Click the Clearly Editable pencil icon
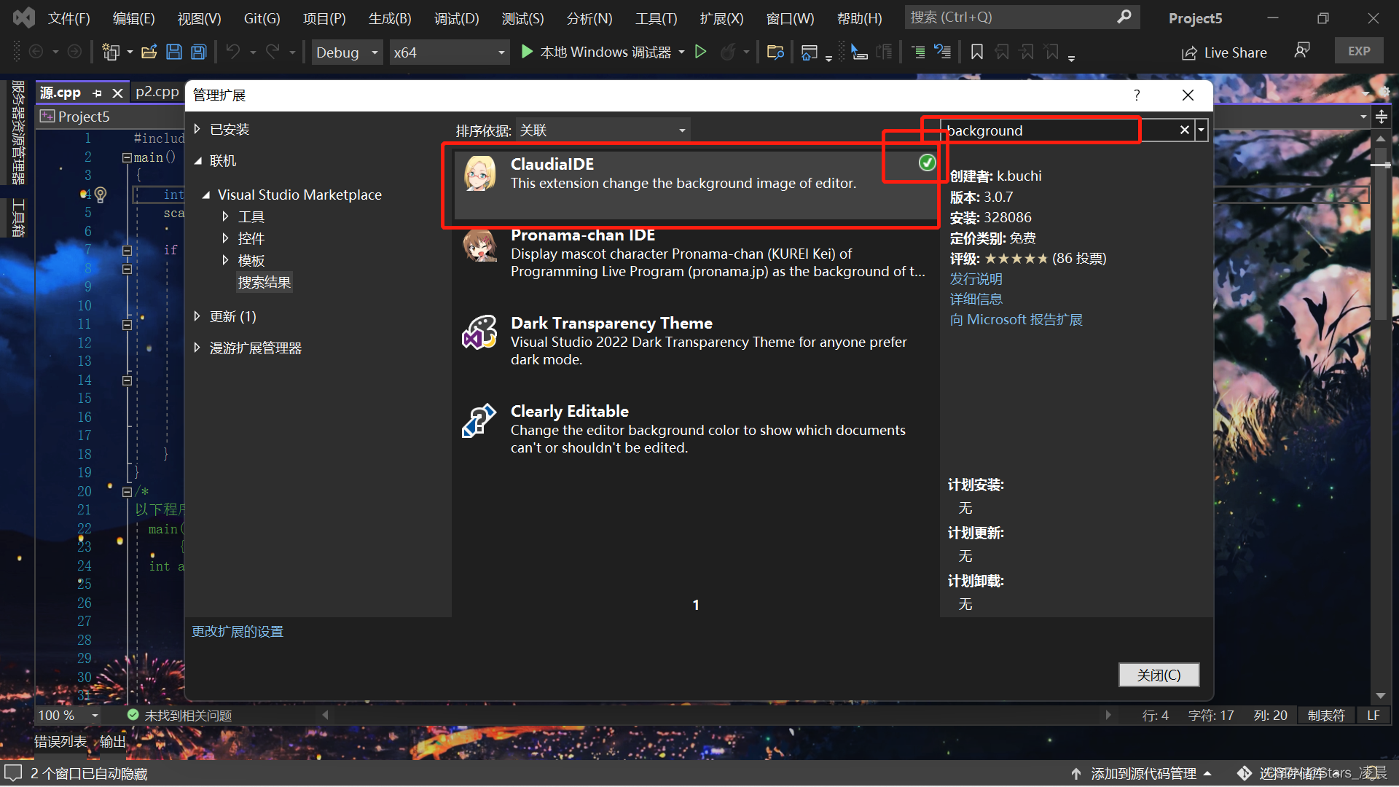This screenshot has width=1399, height=787. 479,420
